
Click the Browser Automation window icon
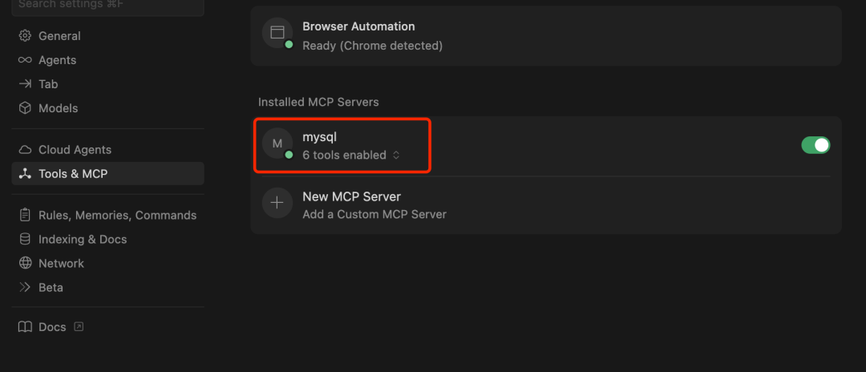click(x=277, y=33)
